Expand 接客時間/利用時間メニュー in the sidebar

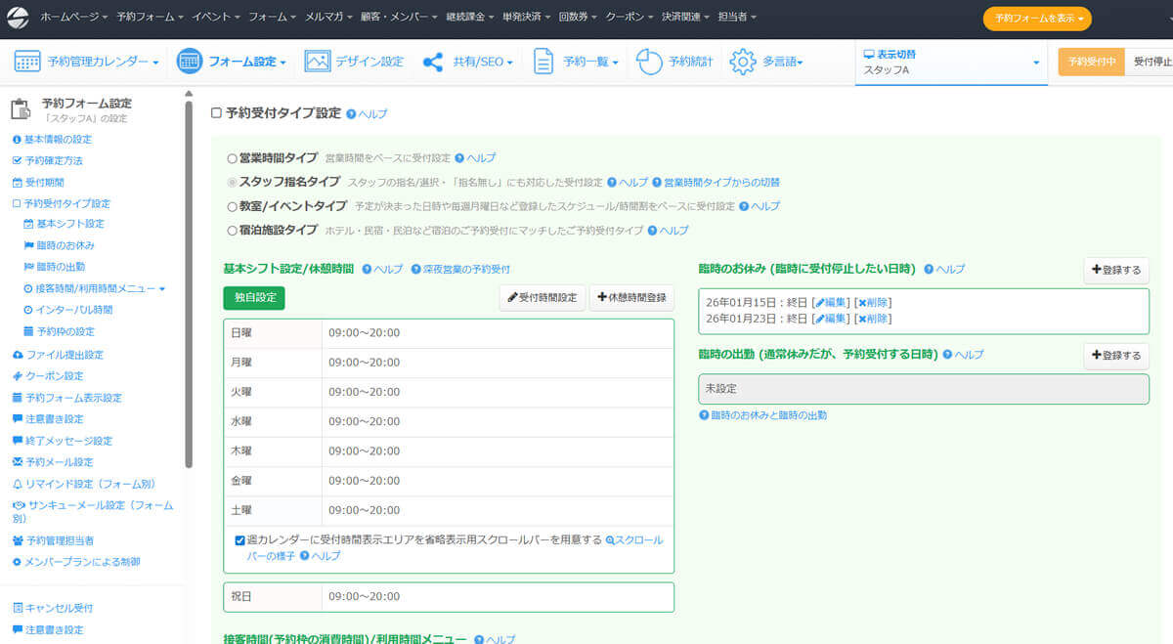[x=161, y=288]
